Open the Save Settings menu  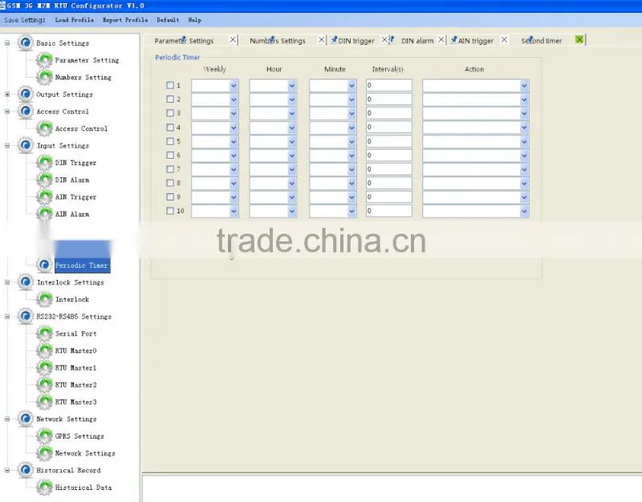click(25, 19)
